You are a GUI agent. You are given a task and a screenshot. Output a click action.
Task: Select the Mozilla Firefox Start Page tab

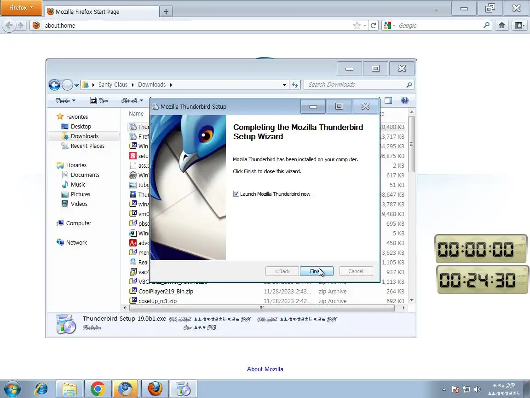[103, 12]
